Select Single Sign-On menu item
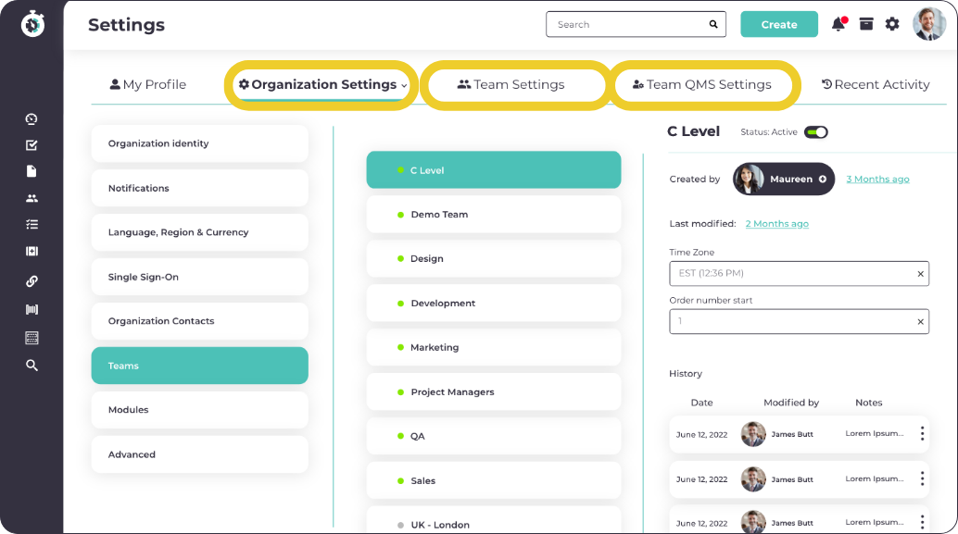958x534 pixels. (x=200, y=277)
